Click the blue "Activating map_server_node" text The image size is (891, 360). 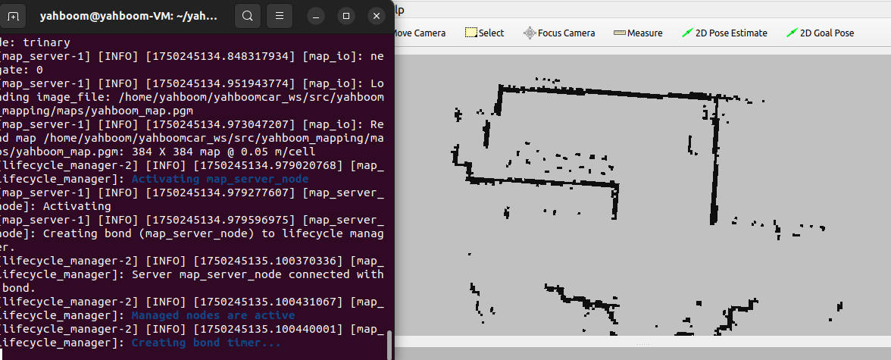pos(220,179)
